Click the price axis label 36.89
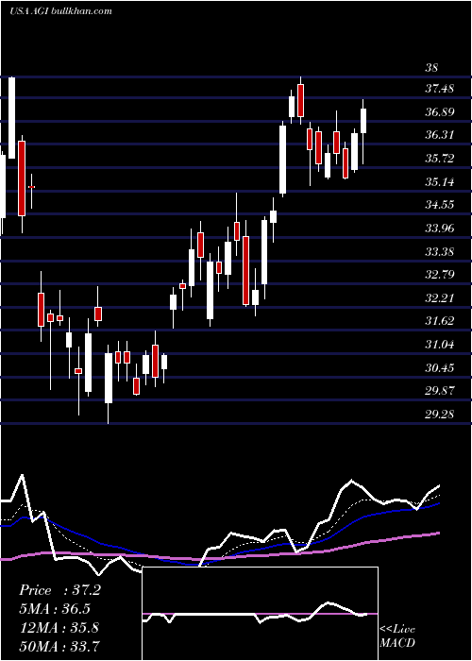Viewport: 472px width, 661px height. click(x=440, y=112)
